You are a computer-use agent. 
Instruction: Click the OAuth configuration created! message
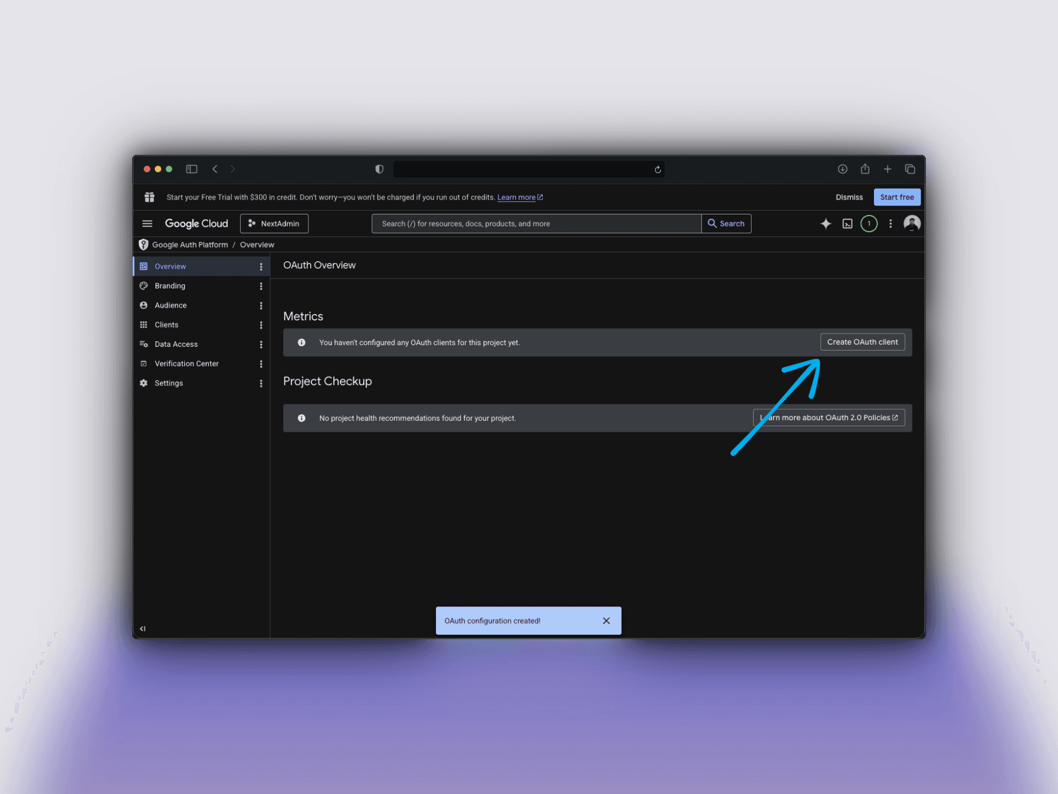[x=492, y=621]
